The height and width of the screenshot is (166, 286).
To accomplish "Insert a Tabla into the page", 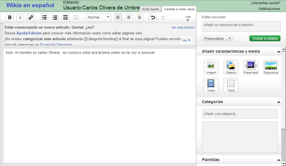I will (231, 85).
